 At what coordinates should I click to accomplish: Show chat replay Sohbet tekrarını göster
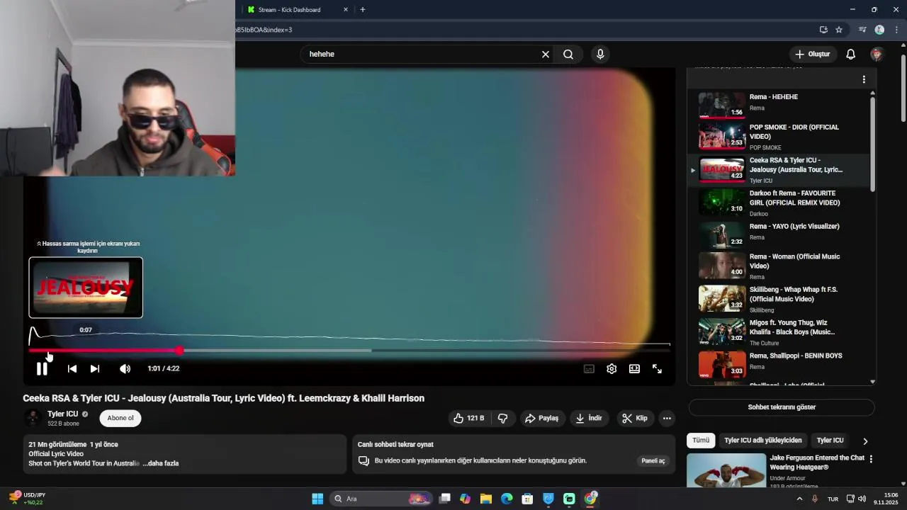(x=782, y=407)
